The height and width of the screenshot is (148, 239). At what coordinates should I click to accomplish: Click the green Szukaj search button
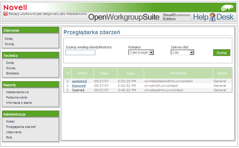pyautogui.click(x=222, y=53)
